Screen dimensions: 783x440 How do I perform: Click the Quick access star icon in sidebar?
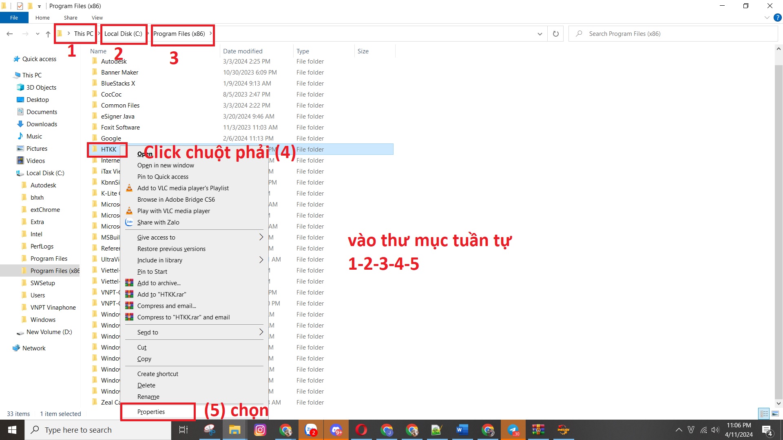(16, 59)
